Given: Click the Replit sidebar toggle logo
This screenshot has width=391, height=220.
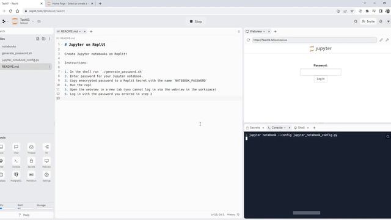Looking at the screenshot, I should pos(4,21).
